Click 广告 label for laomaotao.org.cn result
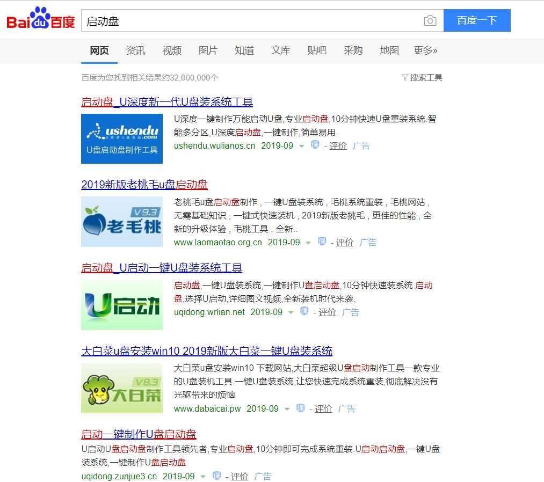The width and height of the screenshot is (544, 482). (368, 243)
